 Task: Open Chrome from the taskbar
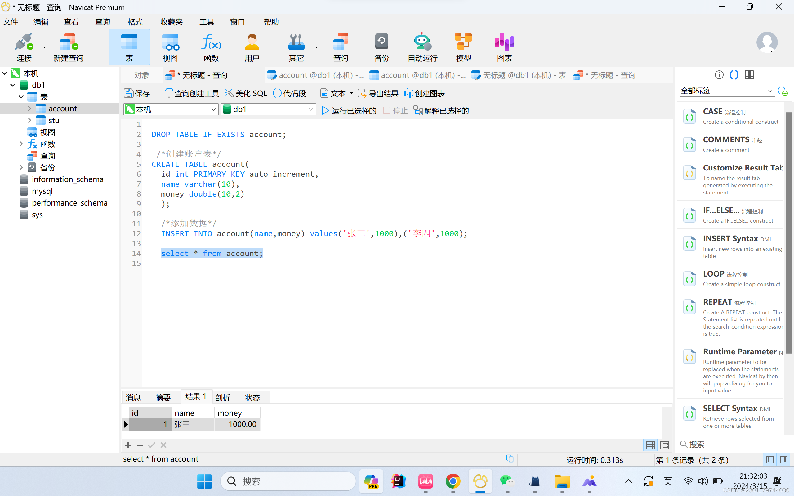[453, 481]
